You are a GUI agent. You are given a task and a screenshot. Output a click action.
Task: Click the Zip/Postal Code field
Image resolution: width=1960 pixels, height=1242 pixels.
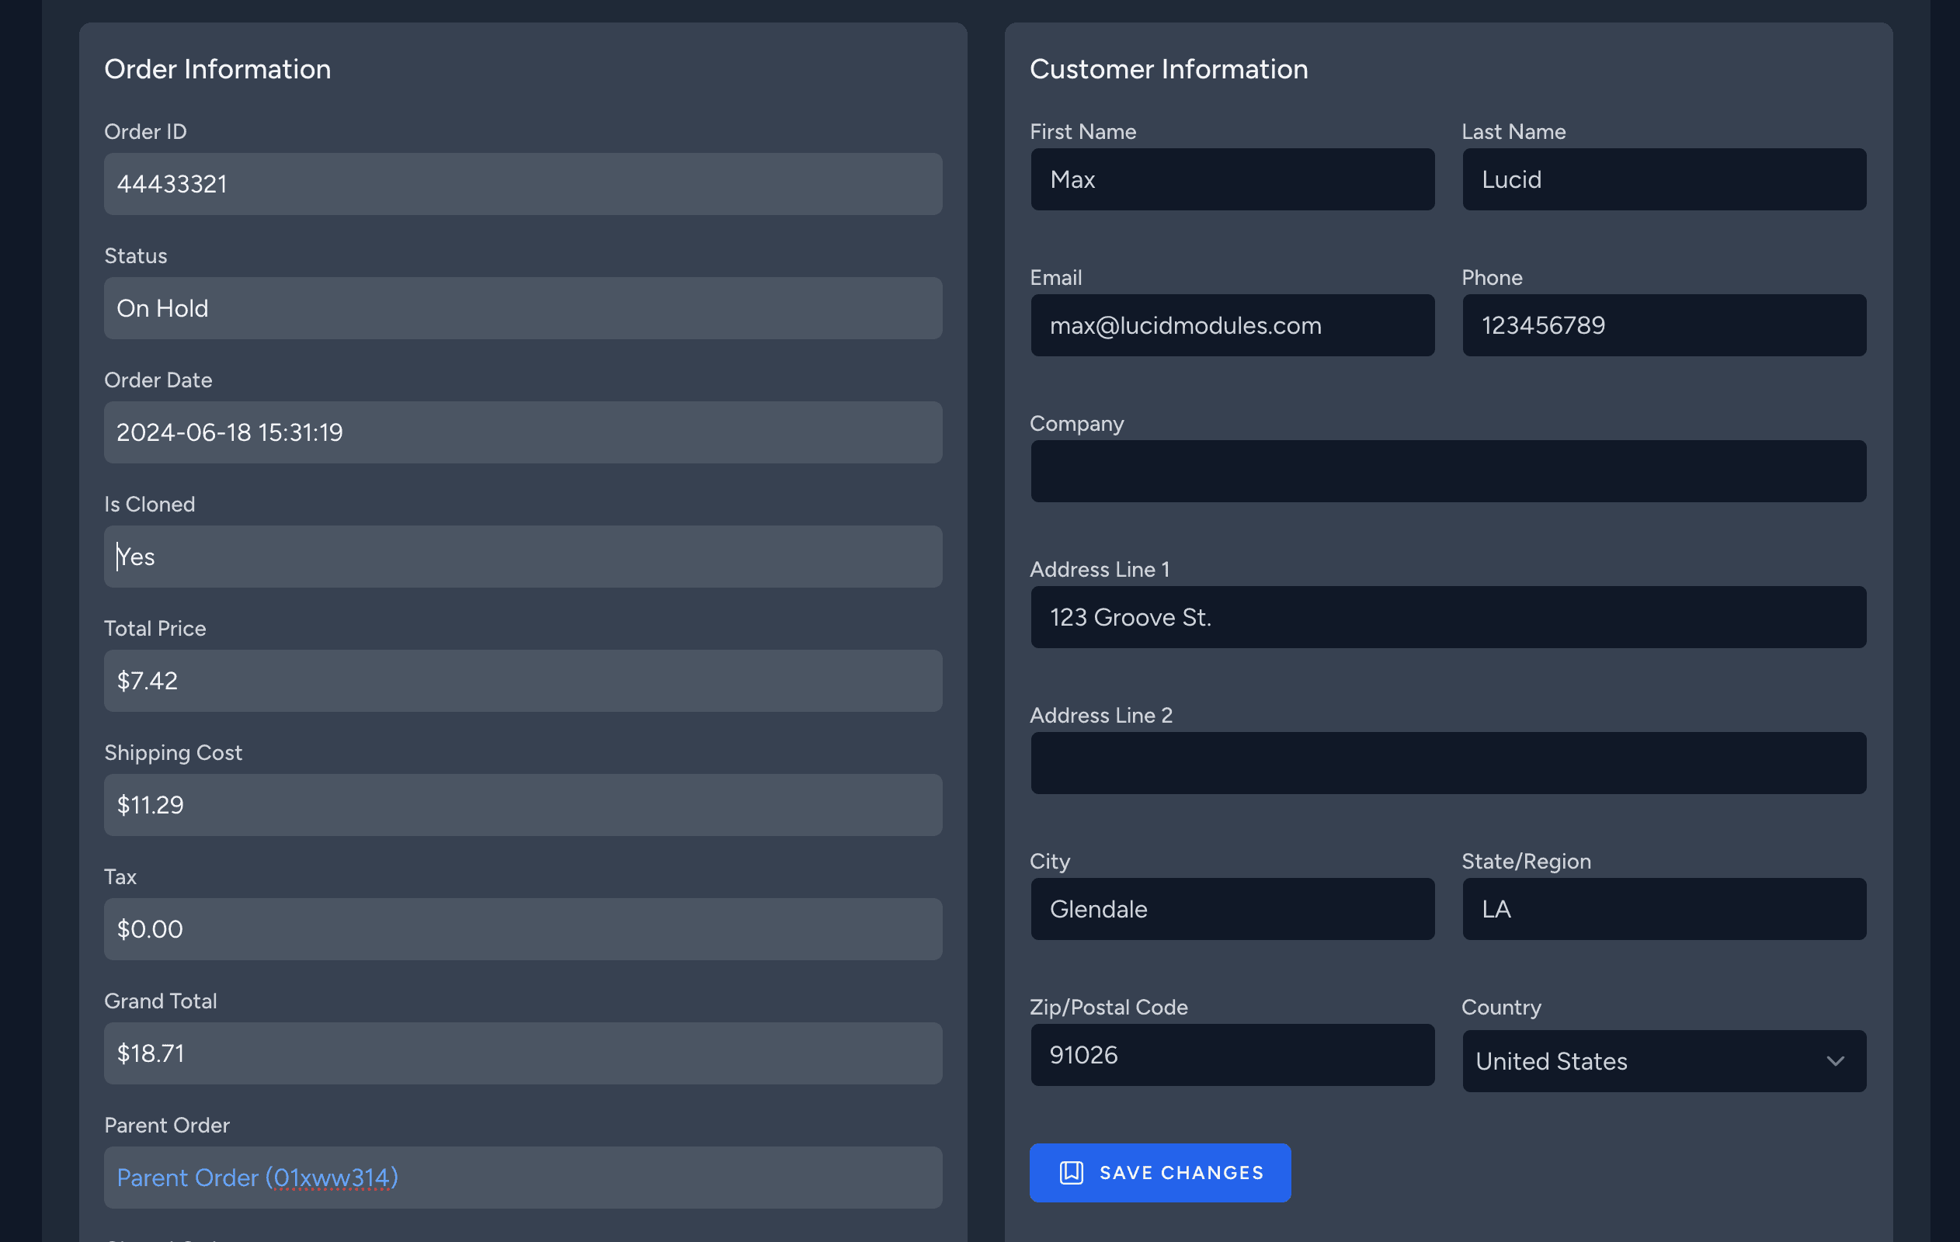click(1232, 1055)
